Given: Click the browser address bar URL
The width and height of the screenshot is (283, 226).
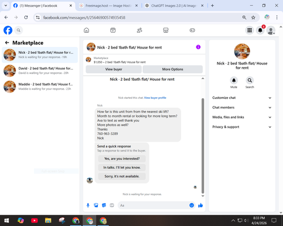Looking at the screenshot, I should 84,18.
